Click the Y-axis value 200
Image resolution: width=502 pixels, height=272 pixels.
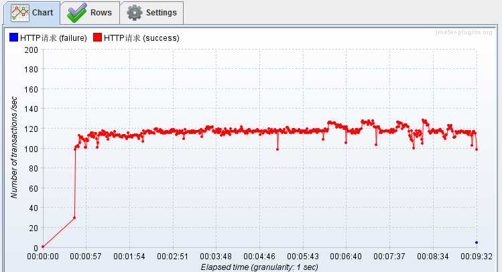click(31, 50)
